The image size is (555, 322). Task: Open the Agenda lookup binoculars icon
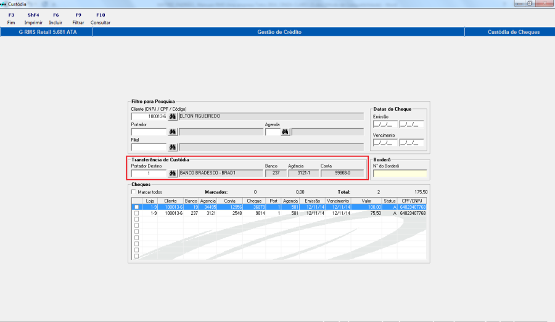click(x=285, y=132)
